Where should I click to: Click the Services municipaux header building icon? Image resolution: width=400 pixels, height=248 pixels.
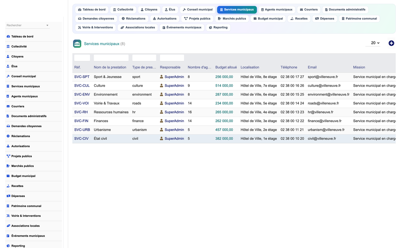tap(77, 44)
